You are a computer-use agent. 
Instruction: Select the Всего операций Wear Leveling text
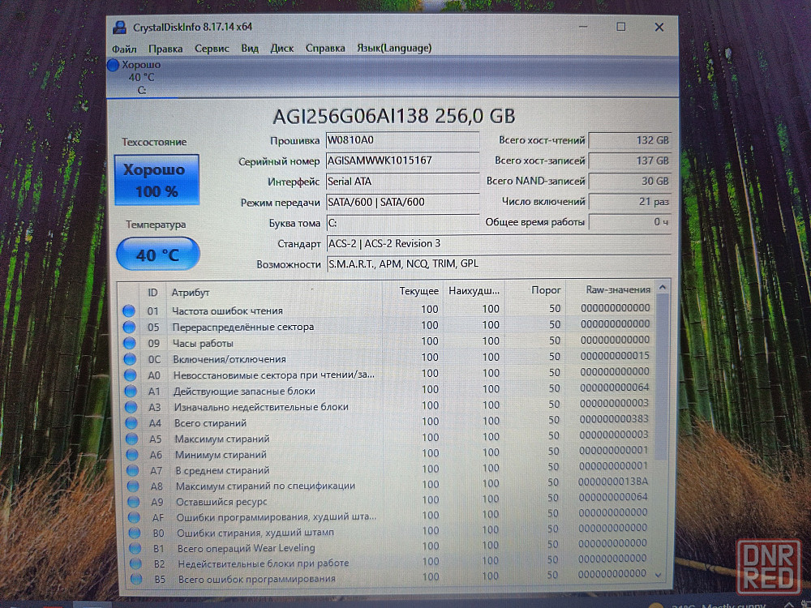tap(247, 547)
